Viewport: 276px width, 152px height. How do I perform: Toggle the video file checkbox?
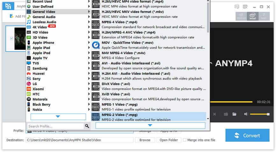pos(11,38)
